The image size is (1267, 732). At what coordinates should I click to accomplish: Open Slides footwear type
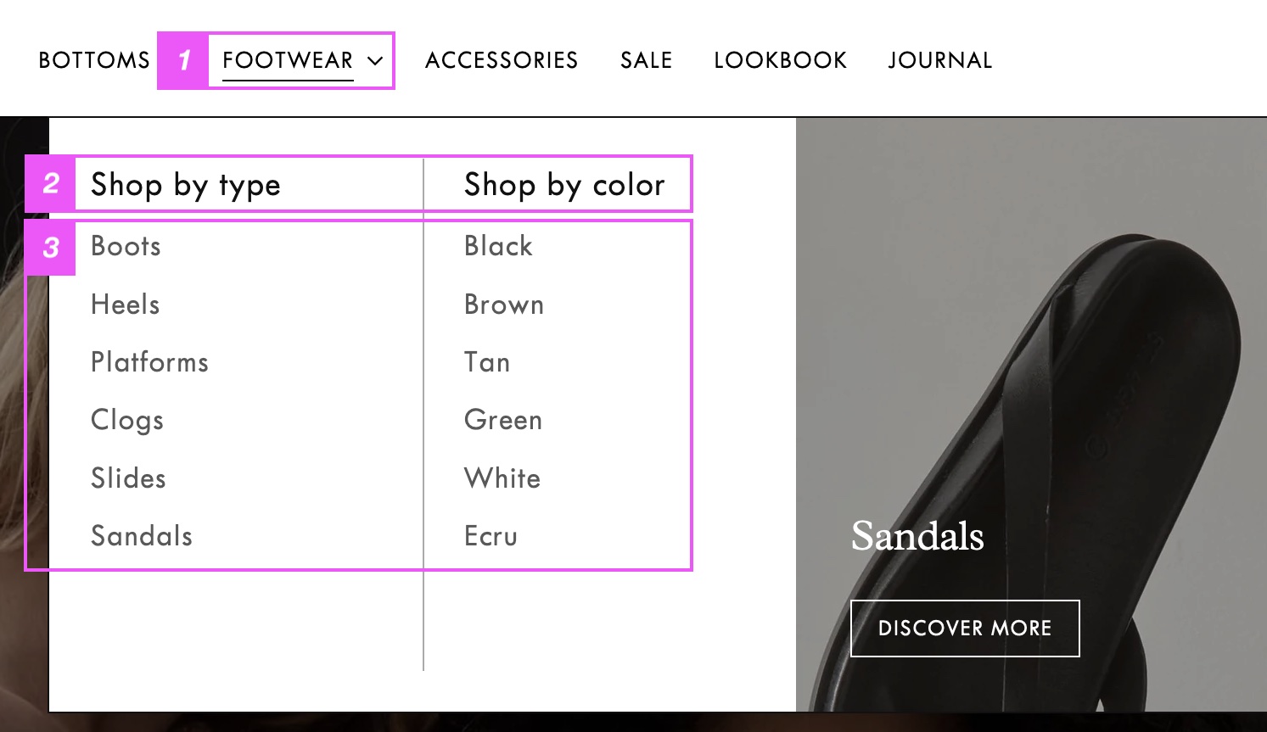[x=128, y=478]
